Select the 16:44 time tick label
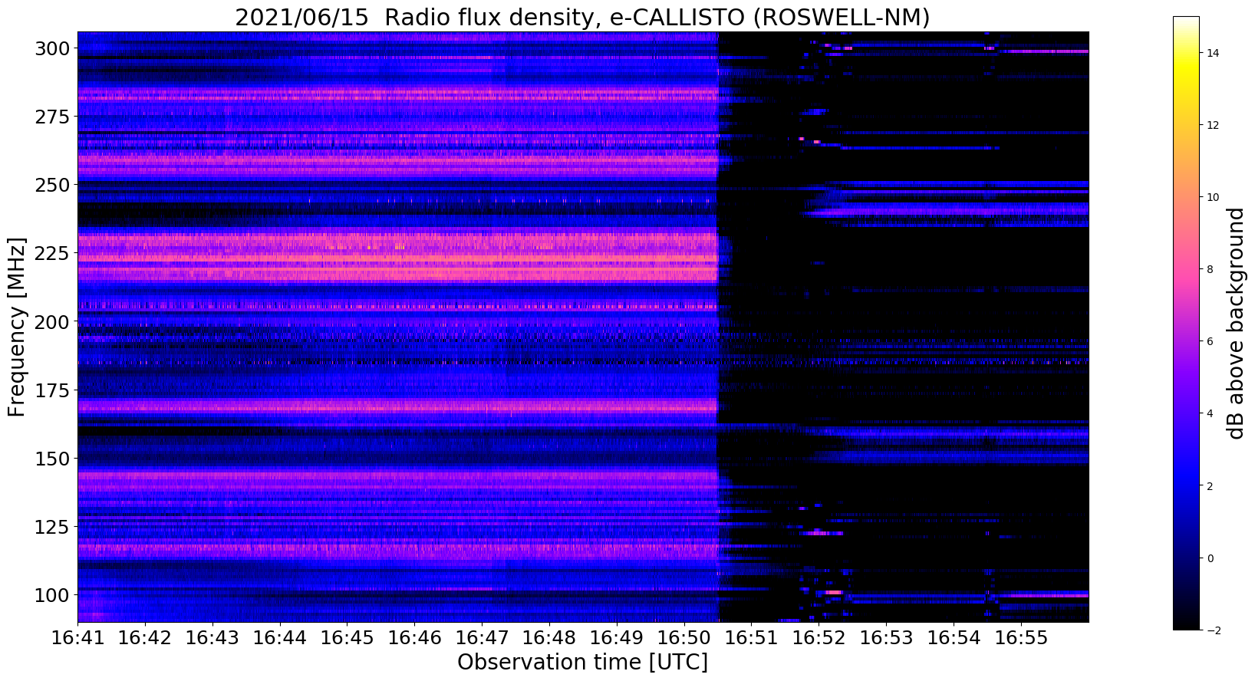1255x681 pixels. [x=279, y=638]
